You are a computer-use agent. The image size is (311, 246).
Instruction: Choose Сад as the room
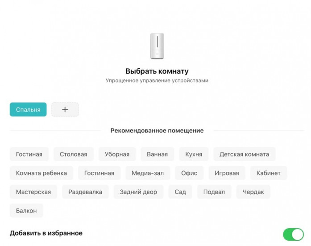click(180, 192)
